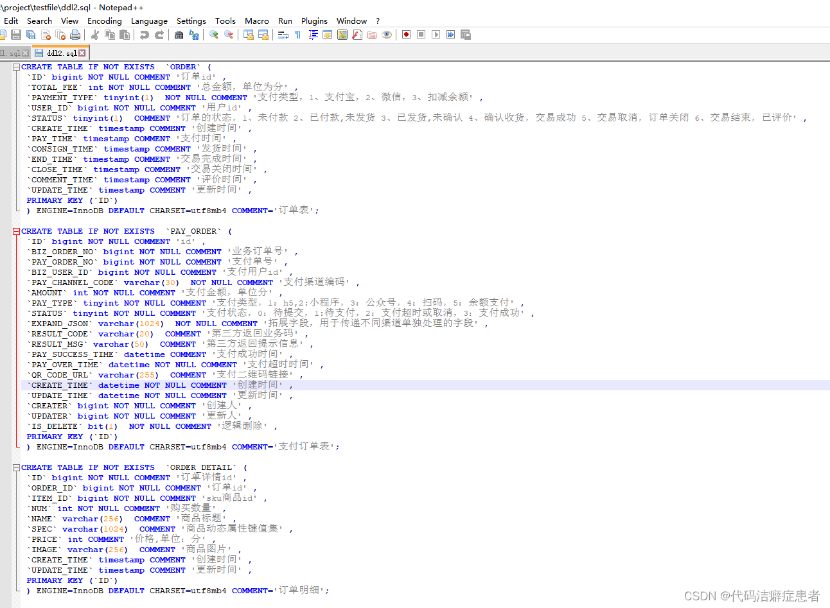Play back the recorded macro
Image resolution: width=830 pixels, height=608 pixels.
pos(436,35)
